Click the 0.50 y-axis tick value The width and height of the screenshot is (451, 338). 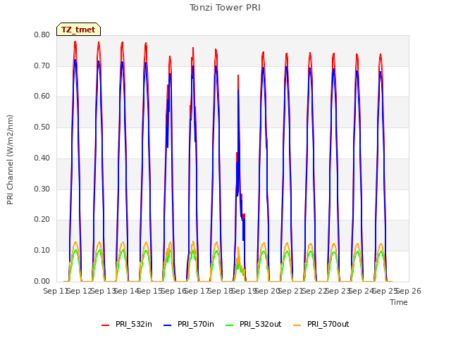[x=42, y=127]
